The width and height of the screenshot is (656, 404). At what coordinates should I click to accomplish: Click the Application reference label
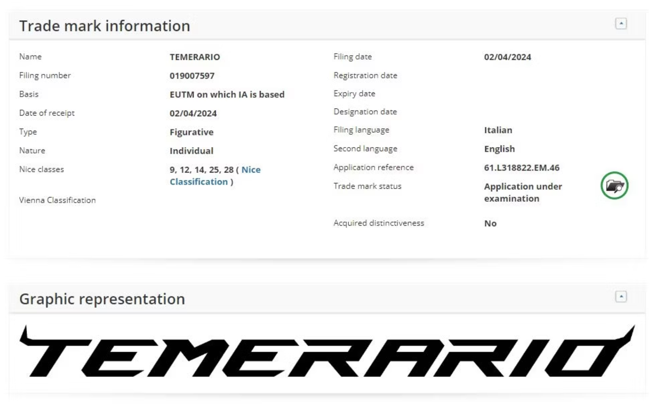(374, 167)
